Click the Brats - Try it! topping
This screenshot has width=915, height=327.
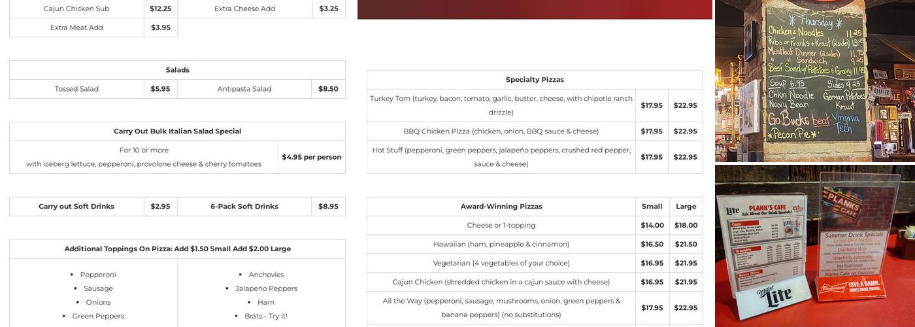tap(266, 317)
